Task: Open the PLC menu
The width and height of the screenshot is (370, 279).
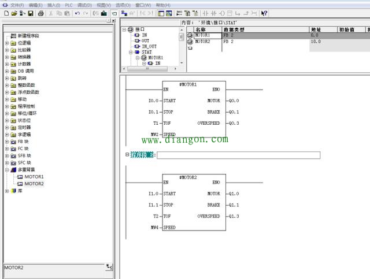Action: click(69, 5)
